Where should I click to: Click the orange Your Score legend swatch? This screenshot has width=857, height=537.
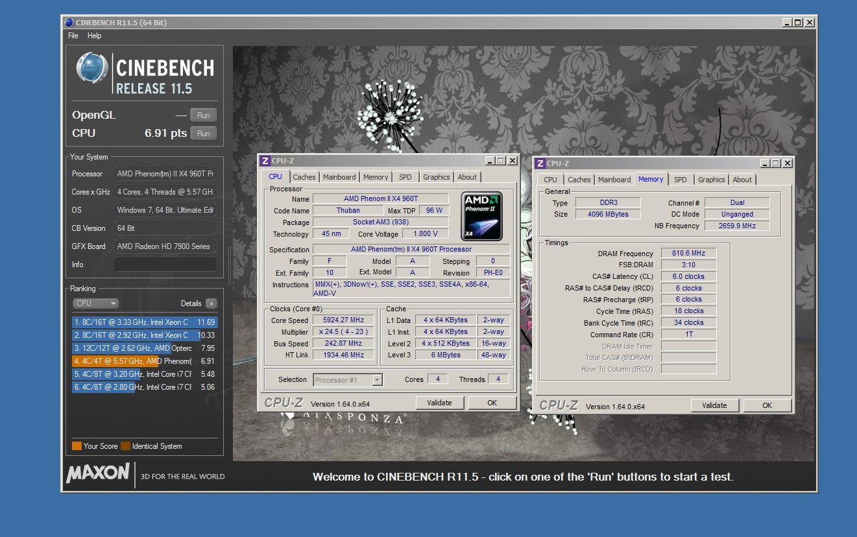click(77, 446)
